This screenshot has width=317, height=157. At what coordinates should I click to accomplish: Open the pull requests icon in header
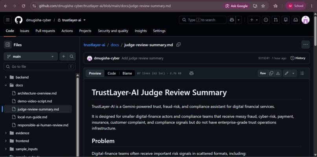point(276,20)
